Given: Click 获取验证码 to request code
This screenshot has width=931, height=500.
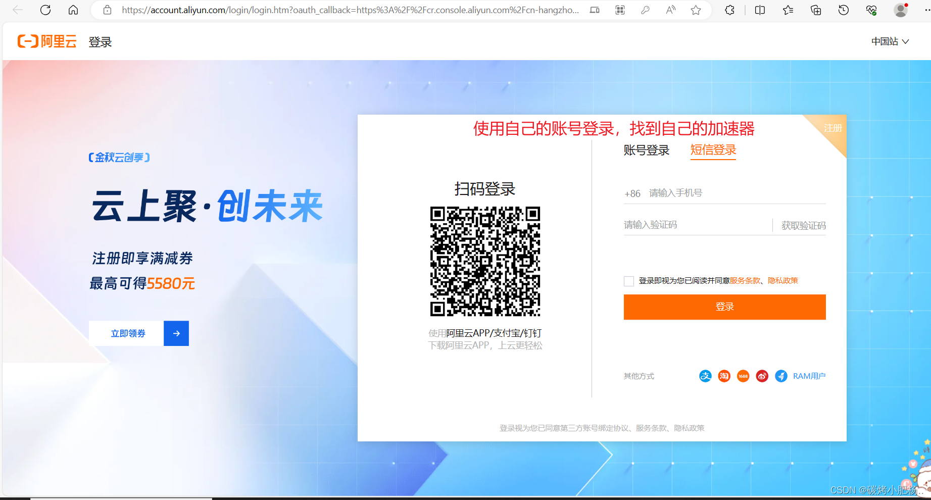Looking at the screenshot, I should click(x=804, y=225).
